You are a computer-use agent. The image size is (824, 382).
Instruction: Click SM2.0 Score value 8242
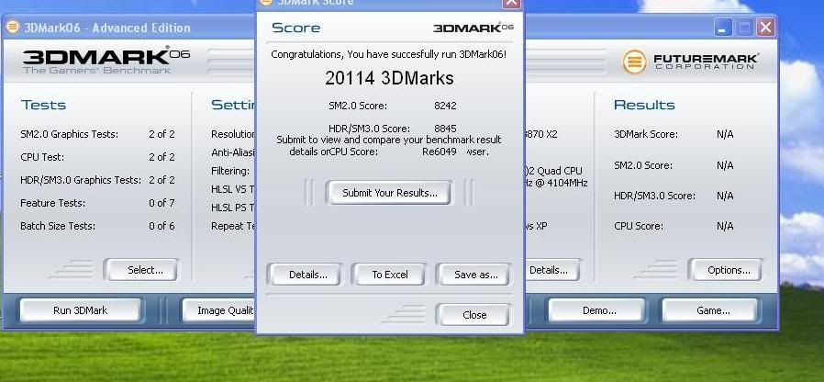pyautogui.click(x=445, y=106)
